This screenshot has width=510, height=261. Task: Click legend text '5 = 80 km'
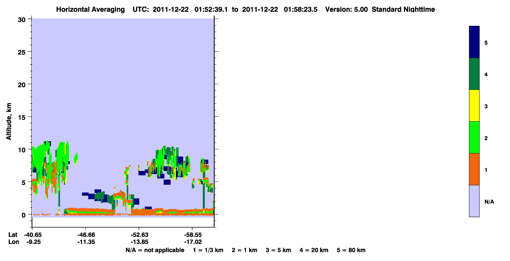351,250
